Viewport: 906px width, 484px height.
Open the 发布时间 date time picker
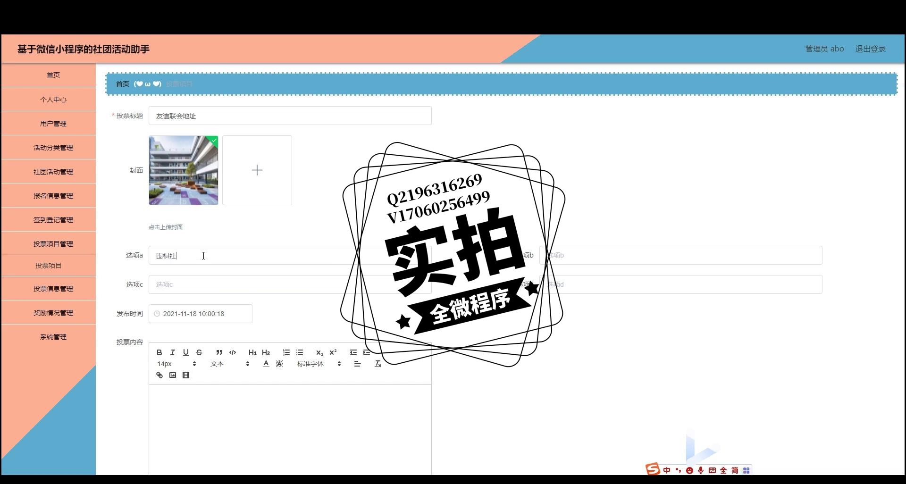pos(201,314)
